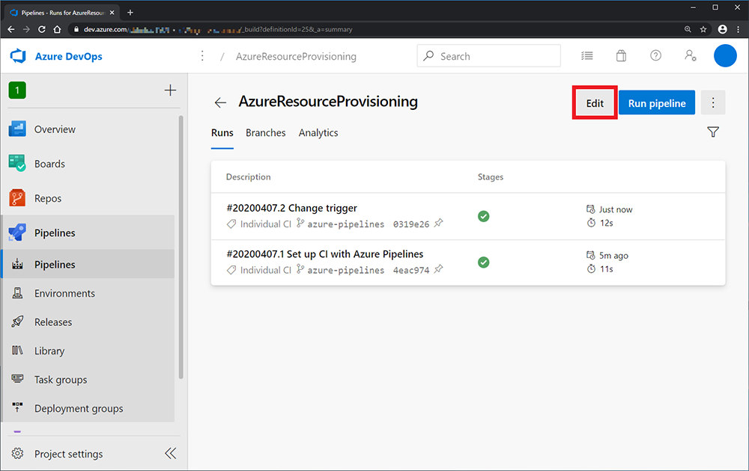Screen dimensions: 749x471
Task: Click commit hash 0319e26
Action: click(x=411, y=224)
